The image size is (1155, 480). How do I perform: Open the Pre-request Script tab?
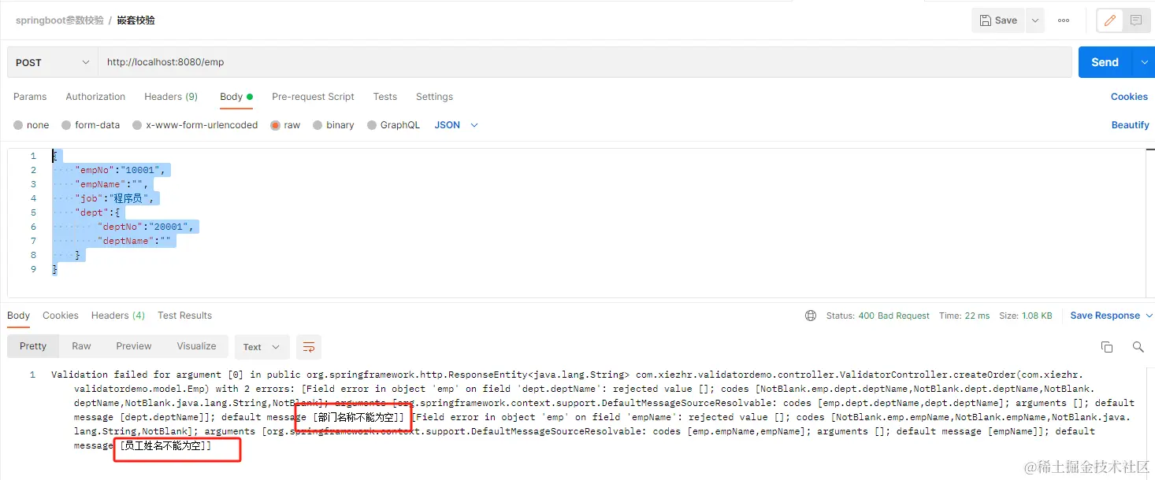point(313,97)
